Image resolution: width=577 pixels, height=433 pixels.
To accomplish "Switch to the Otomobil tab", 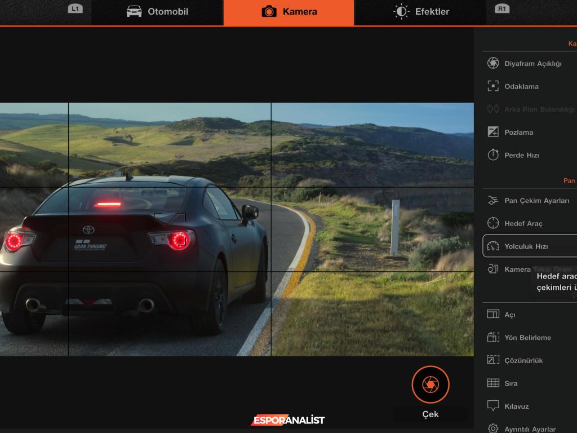I will click(x=157, y=12).
